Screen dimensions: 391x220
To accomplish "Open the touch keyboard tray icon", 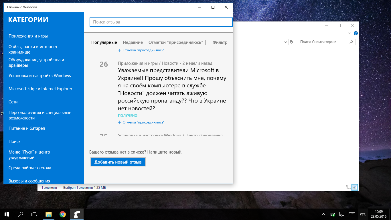I will coord(352,214).
